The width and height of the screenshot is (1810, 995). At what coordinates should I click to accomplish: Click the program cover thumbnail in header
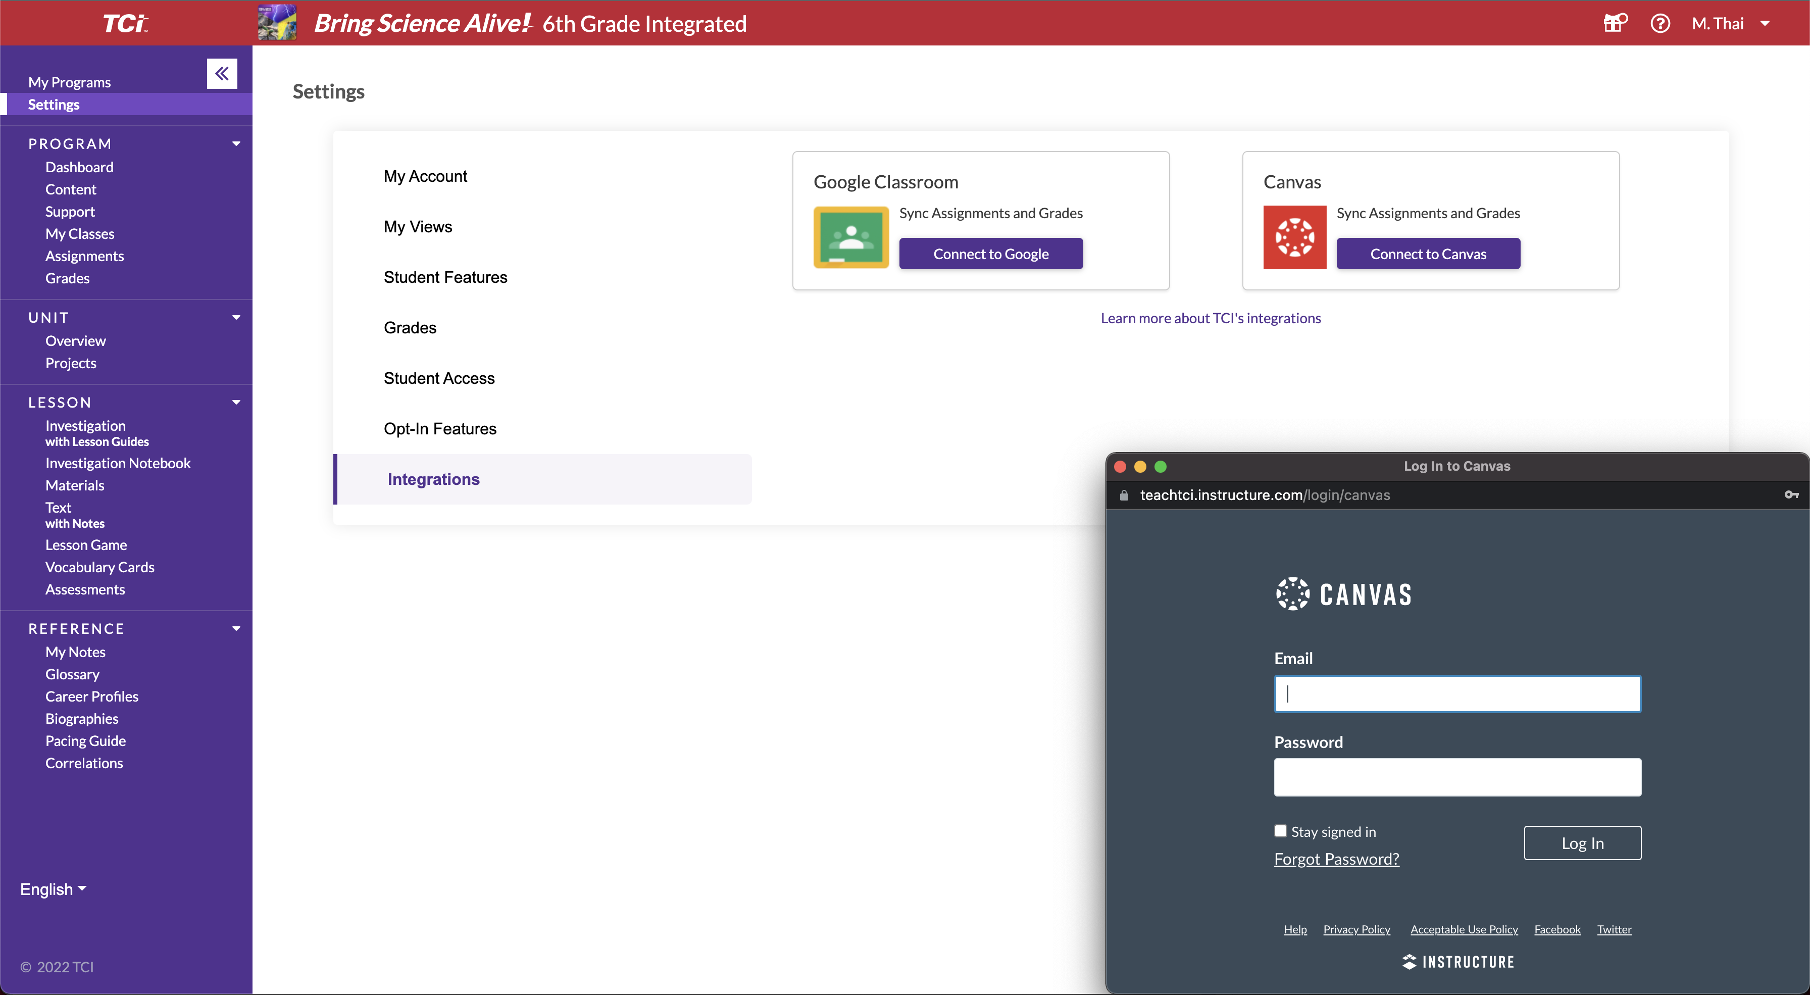[277, 23]
